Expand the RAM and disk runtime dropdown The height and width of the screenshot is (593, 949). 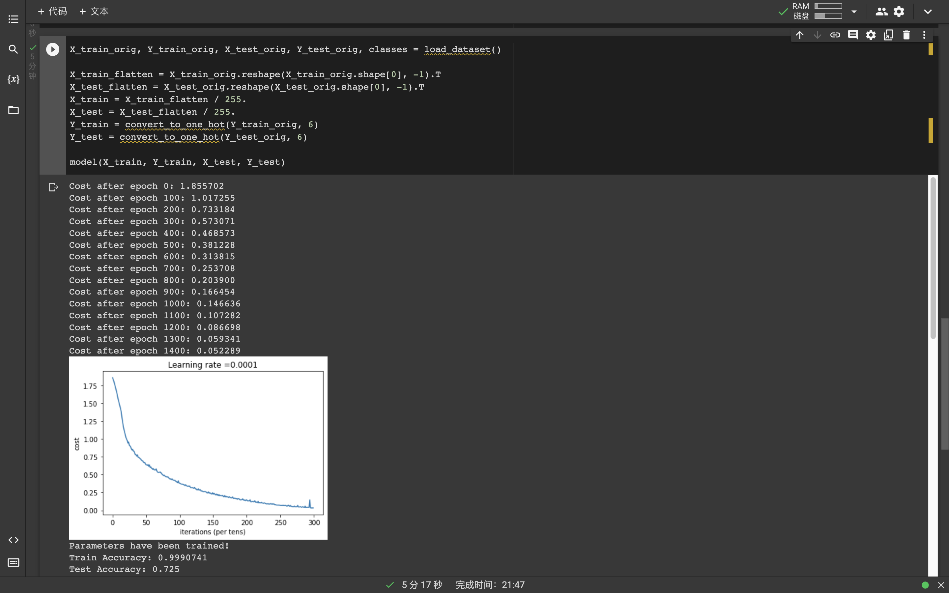[x=854, y=12]
